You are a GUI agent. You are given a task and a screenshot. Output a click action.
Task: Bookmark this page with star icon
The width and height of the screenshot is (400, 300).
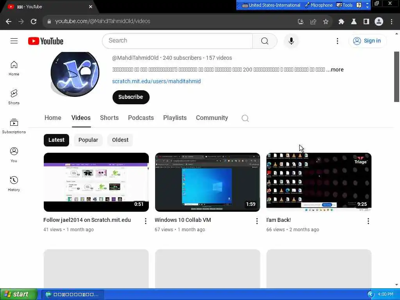coord(325,22)
